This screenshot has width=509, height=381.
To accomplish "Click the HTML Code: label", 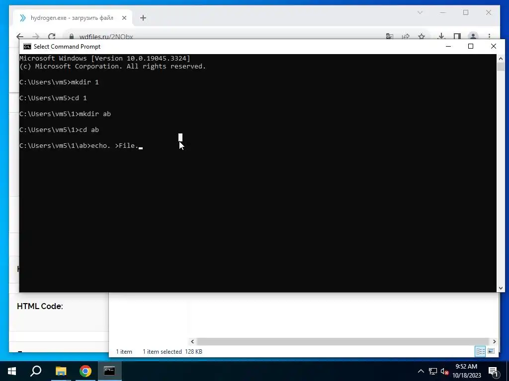I will coord(40,306).
